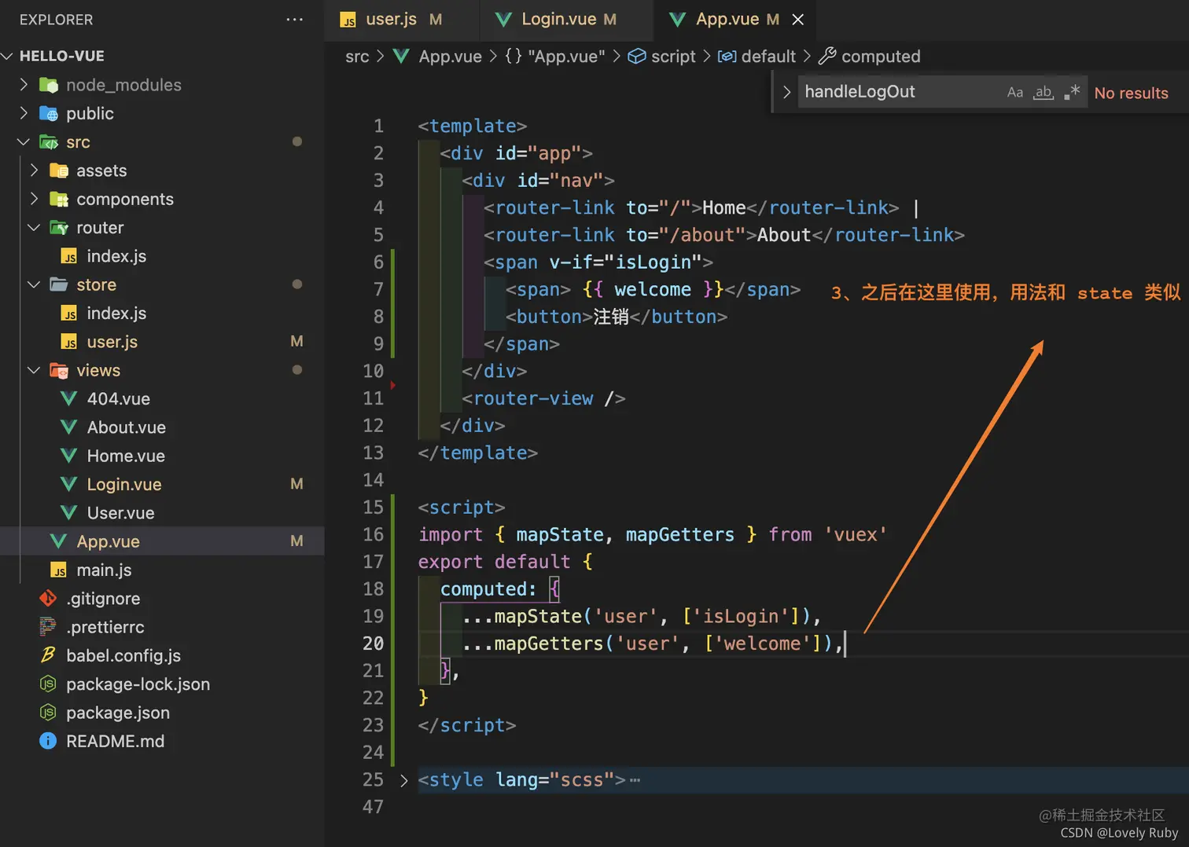Switch to the user.js editor tab
The height and width of the screenshot is (847, 1189).
[392, 20]
